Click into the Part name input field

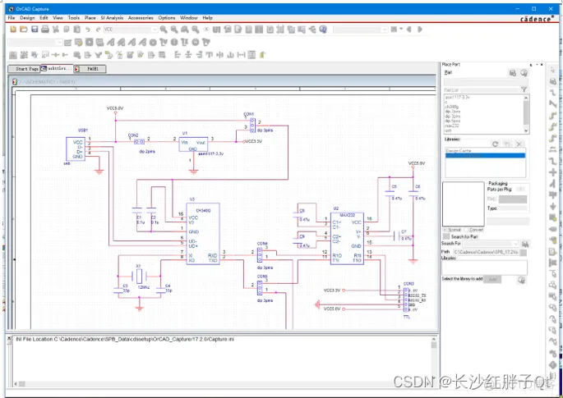(x=486, y=82)
